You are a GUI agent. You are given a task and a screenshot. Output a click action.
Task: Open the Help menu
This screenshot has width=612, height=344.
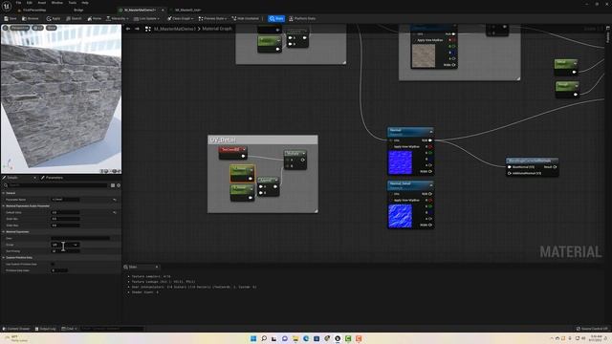[x=85, y=3]
